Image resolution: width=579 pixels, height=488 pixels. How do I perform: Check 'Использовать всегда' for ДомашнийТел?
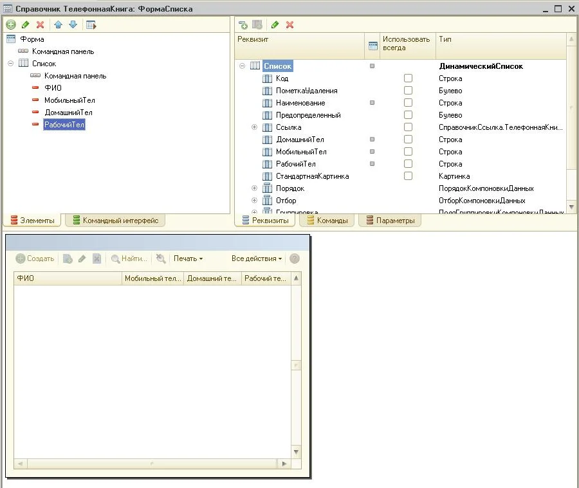tap(408, 140)
